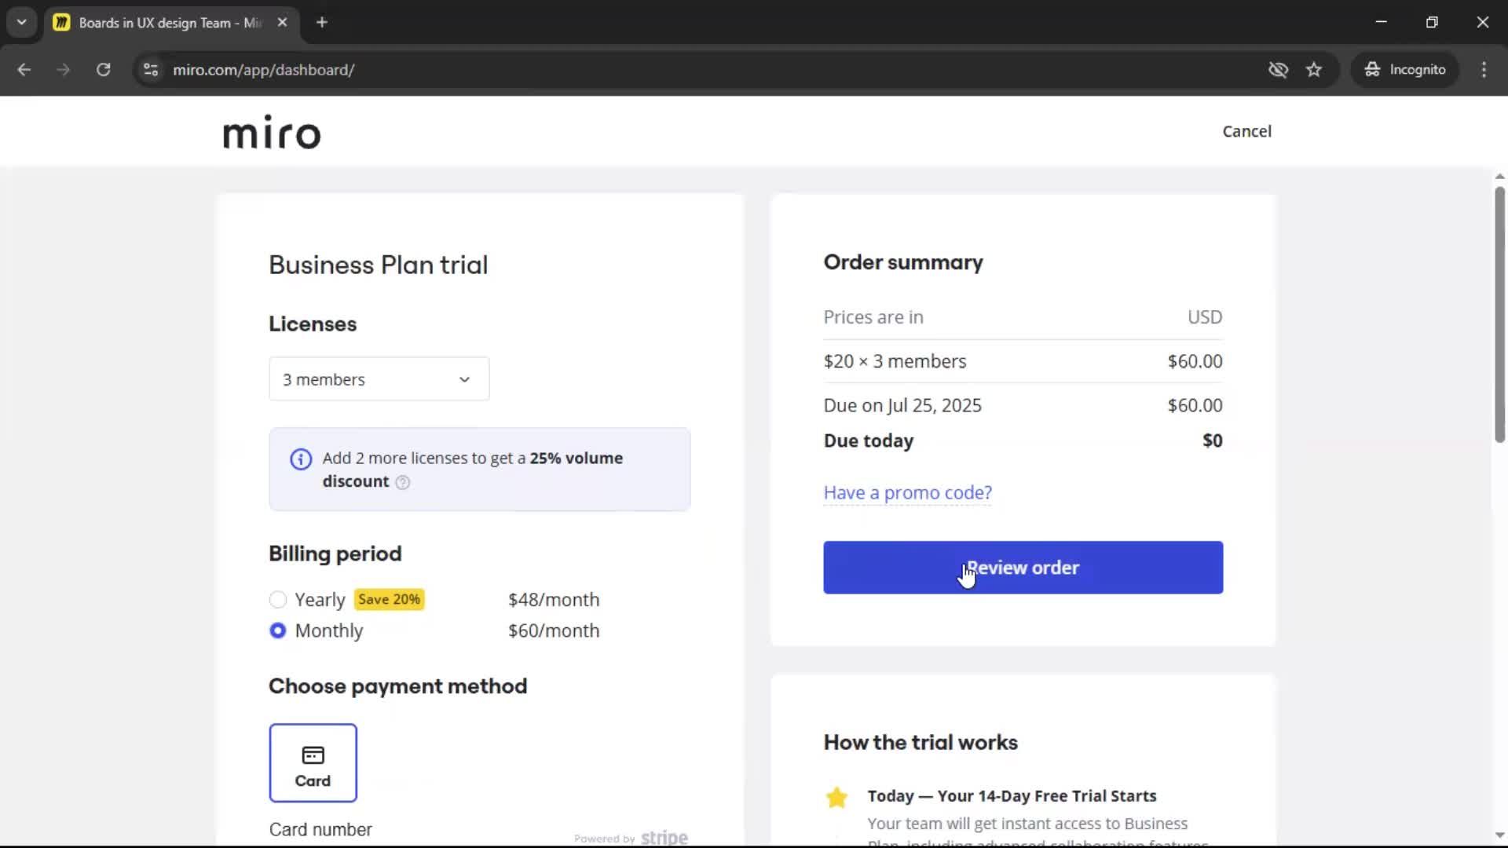The width and height of the screenshot is (1508, 848).
Task: Click the Card number label
Action: [x=320, y=830]
